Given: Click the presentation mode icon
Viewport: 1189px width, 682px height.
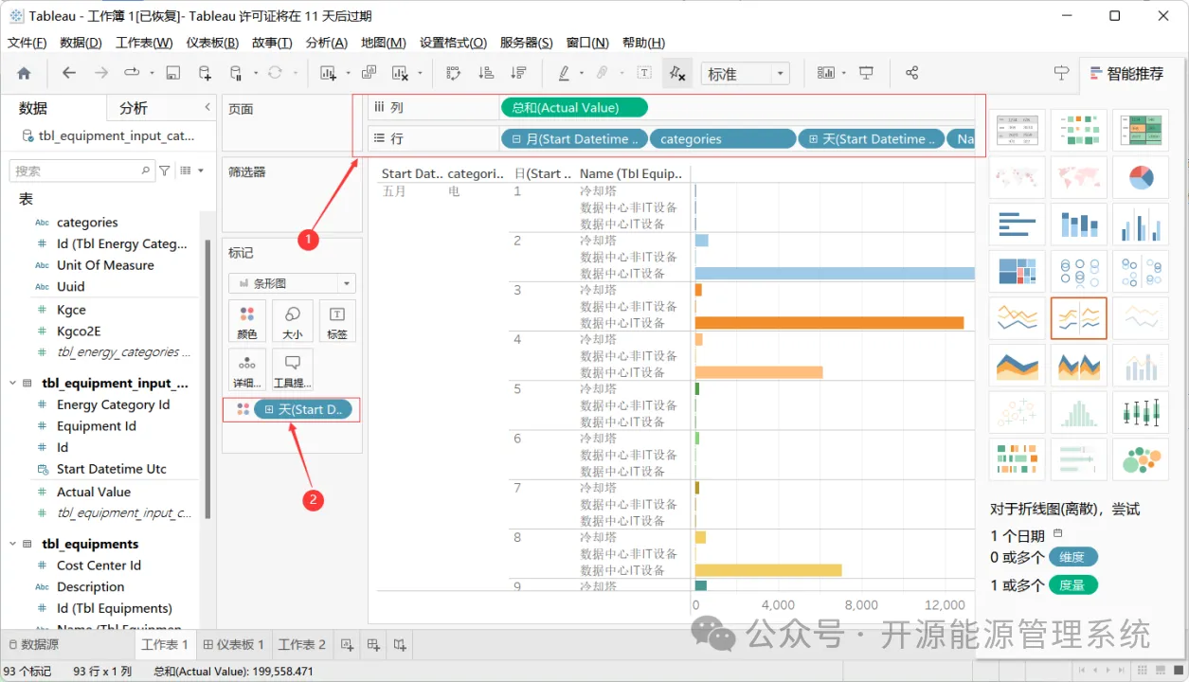Looking at the screenshot, I should pyautogui.click(x=866, y=73).
